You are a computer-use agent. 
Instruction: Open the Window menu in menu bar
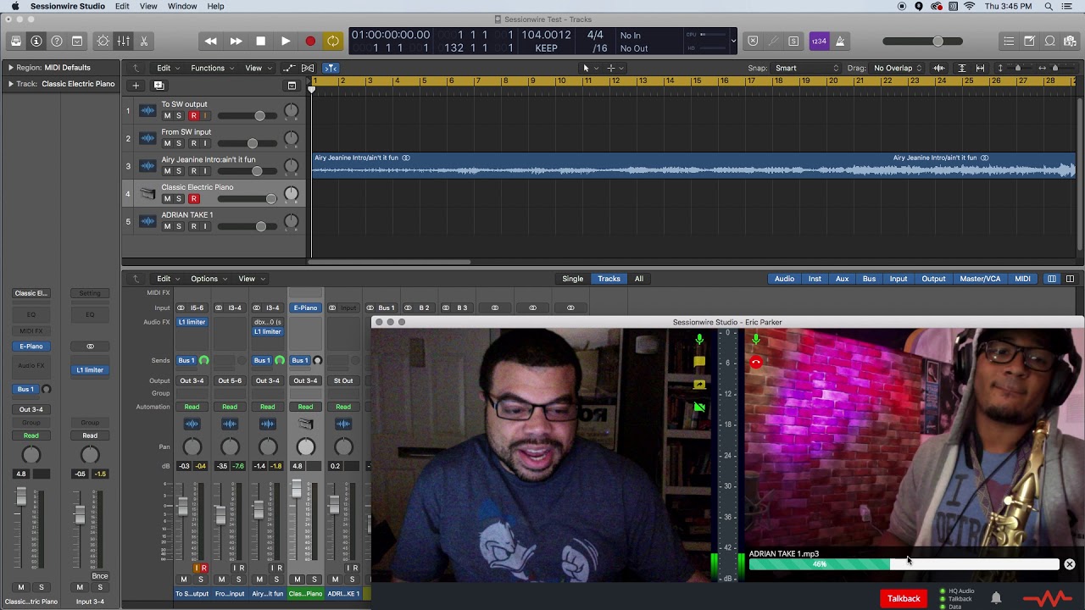tap(182, 6)
